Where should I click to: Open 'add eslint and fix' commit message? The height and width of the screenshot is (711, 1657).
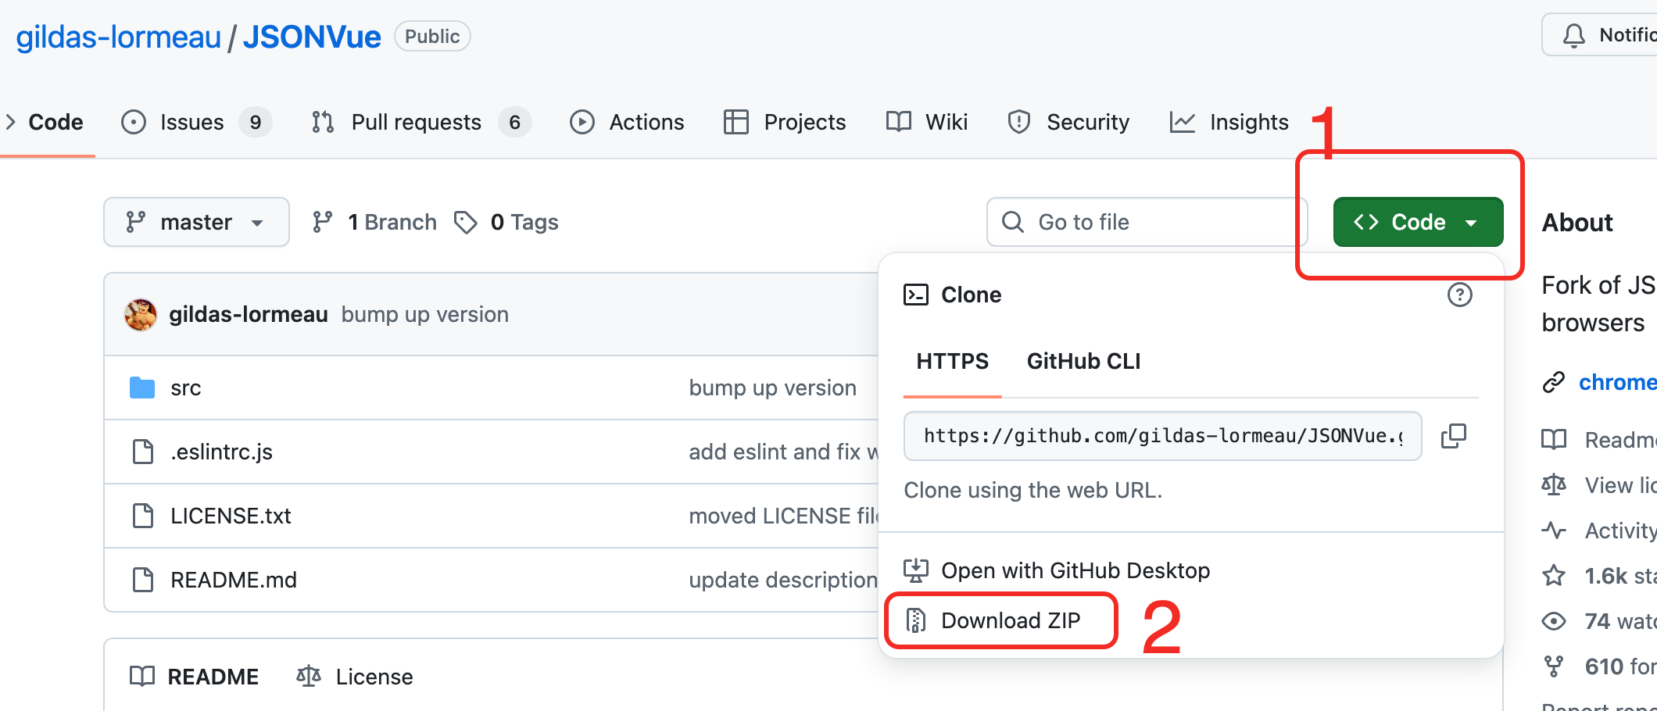784,452
